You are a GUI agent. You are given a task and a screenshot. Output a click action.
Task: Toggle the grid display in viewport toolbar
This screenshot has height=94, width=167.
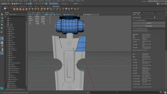[x=37, y=15]
